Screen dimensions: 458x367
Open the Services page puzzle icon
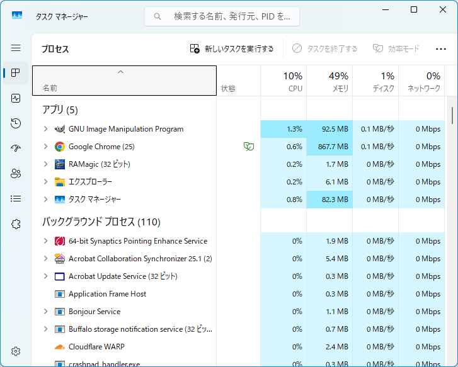[x=16, y=224]
